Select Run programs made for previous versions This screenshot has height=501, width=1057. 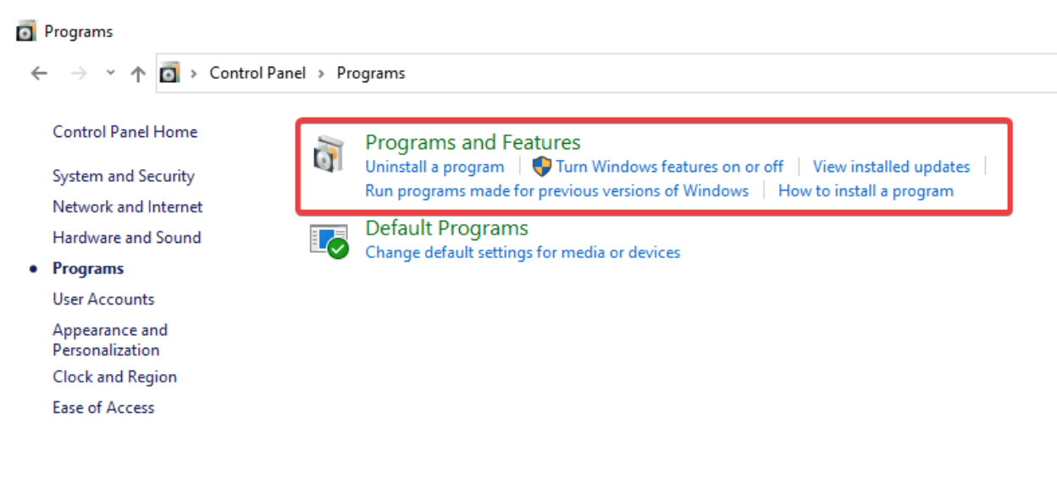coord(556,190)
